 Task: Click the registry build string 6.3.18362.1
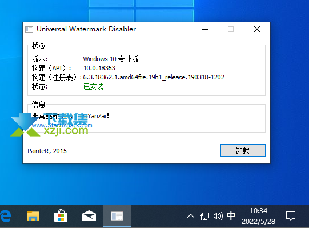[x=154, y=77]
